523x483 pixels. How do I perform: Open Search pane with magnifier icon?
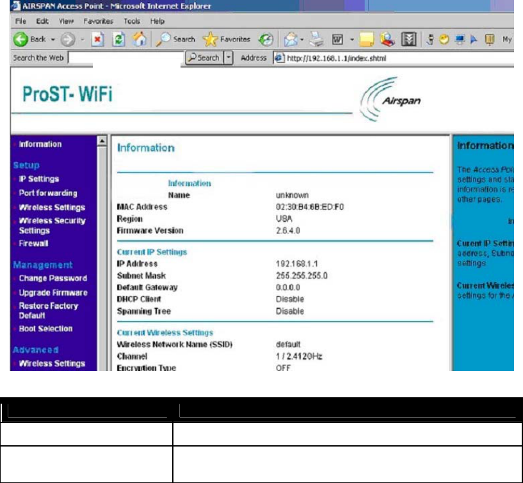[x=163, y=39]
